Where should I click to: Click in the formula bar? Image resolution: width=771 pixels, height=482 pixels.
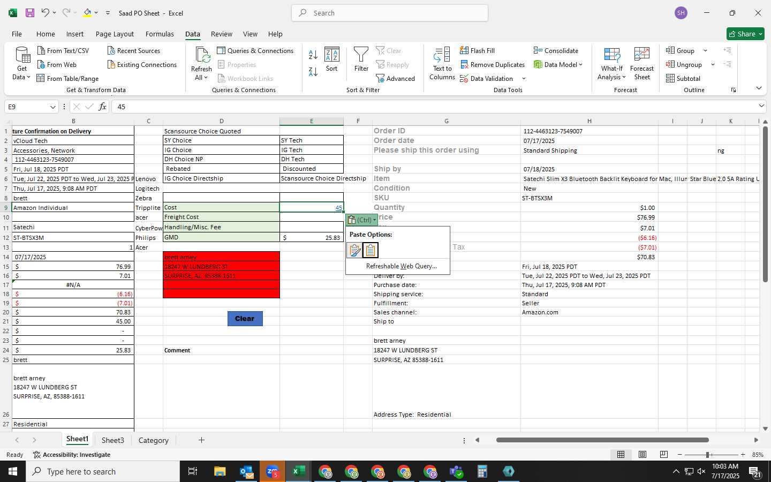click(x=434, y=107)
